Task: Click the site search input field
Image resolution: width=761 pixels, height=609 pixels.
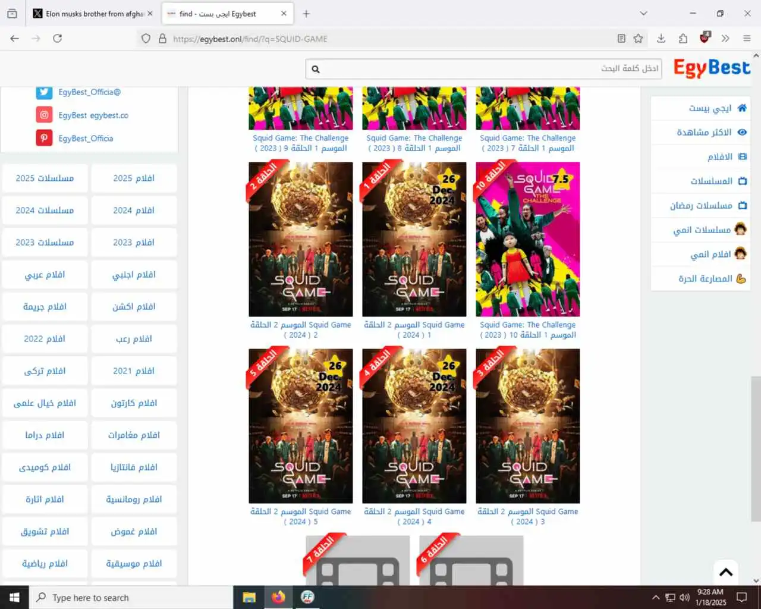Action: click(485, 69)
